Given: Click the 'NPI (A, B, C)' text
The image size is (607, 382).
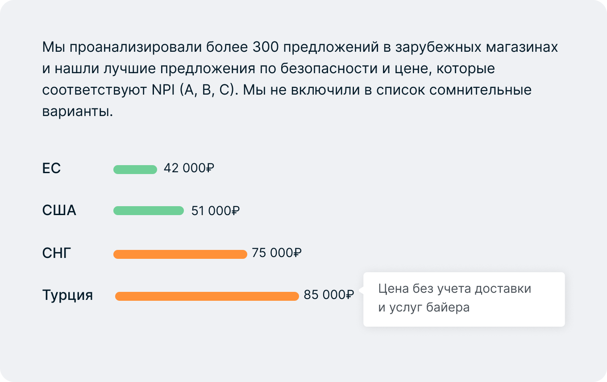Looking at the screenshot, I should 190,90.
